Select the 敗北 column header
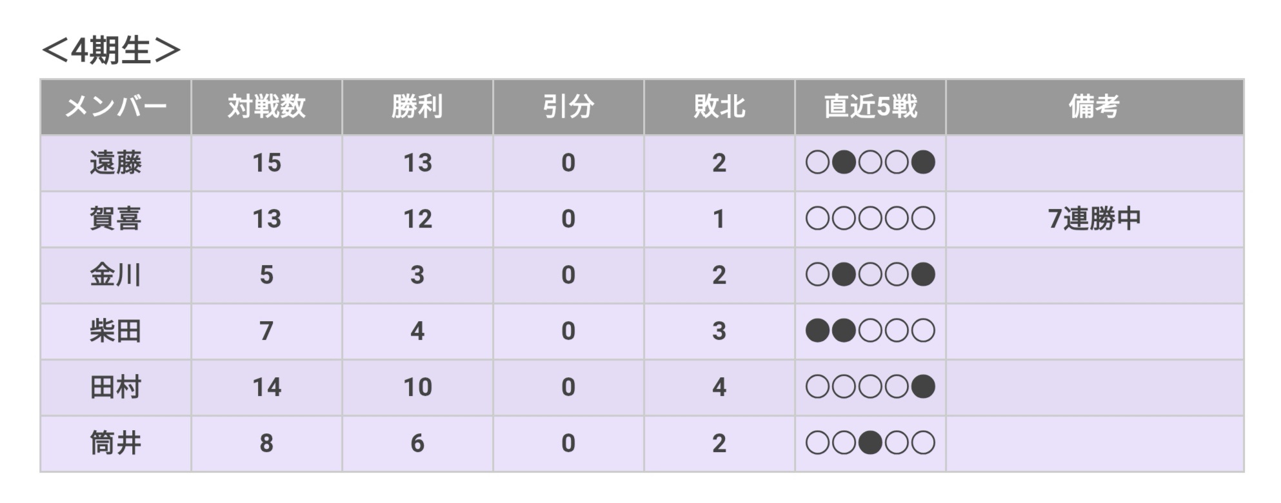1281x503 pixels. [x=719, y=107]
